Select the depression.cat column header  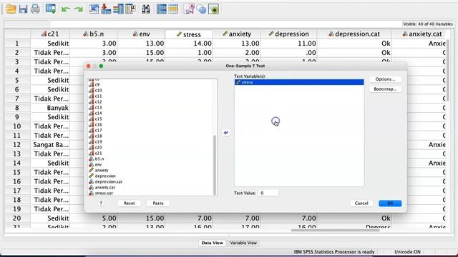point(354,34)
